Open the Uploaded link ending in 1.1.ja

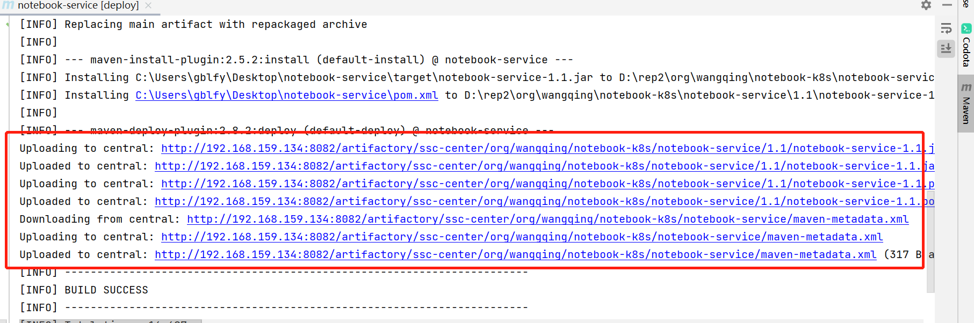click(x=545, y=166)
